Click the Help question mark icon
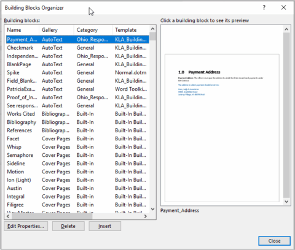 pos(264,8)
